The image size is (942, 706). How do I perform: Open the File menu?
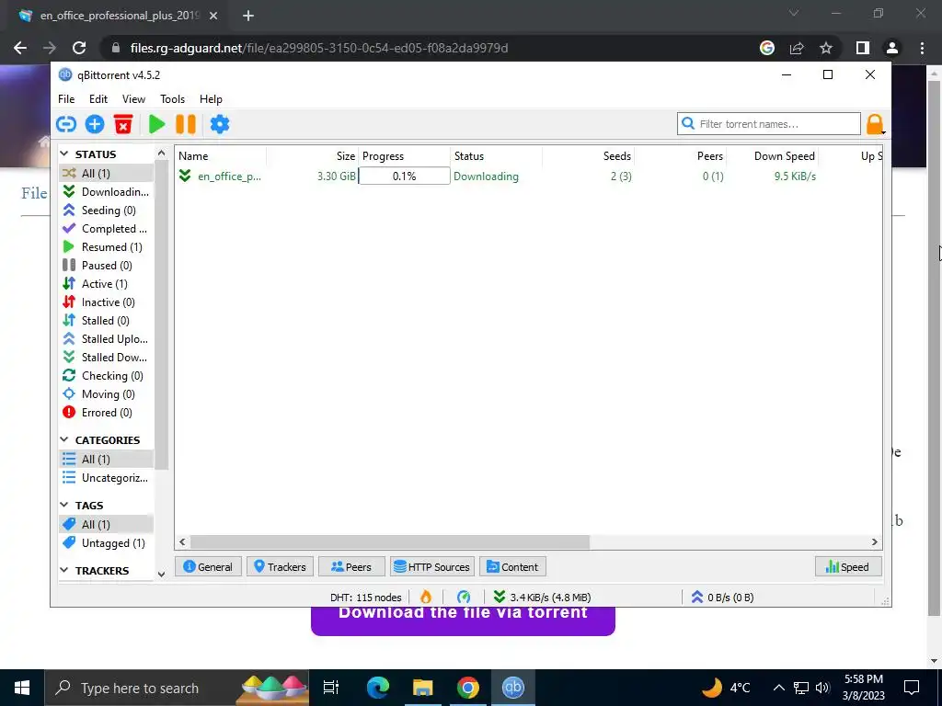(x=66, y=99)
